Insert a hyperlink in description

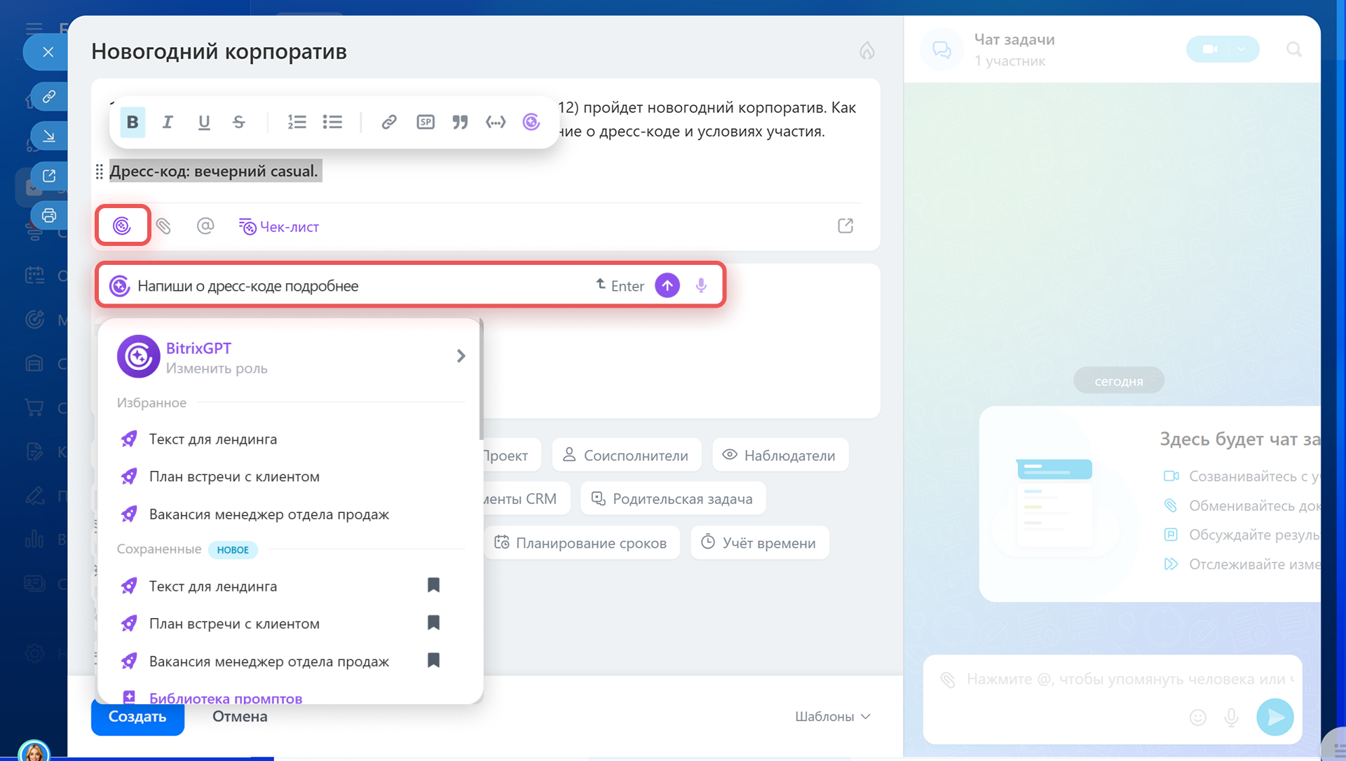[x=388, y=122]
